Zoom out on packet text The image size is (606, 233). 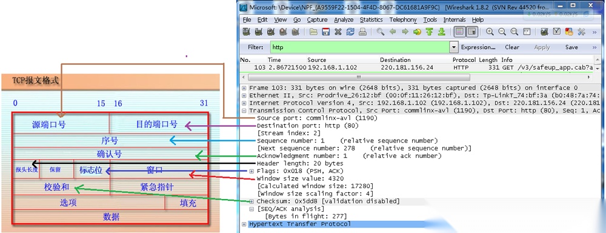(502, 32)
